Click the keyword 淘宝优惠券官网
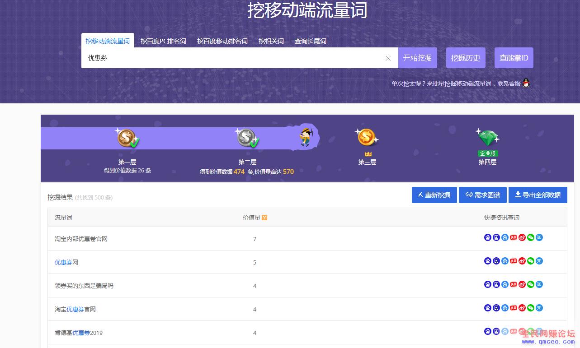This screenshot has width=580, height=348. (x=75, y=309)
